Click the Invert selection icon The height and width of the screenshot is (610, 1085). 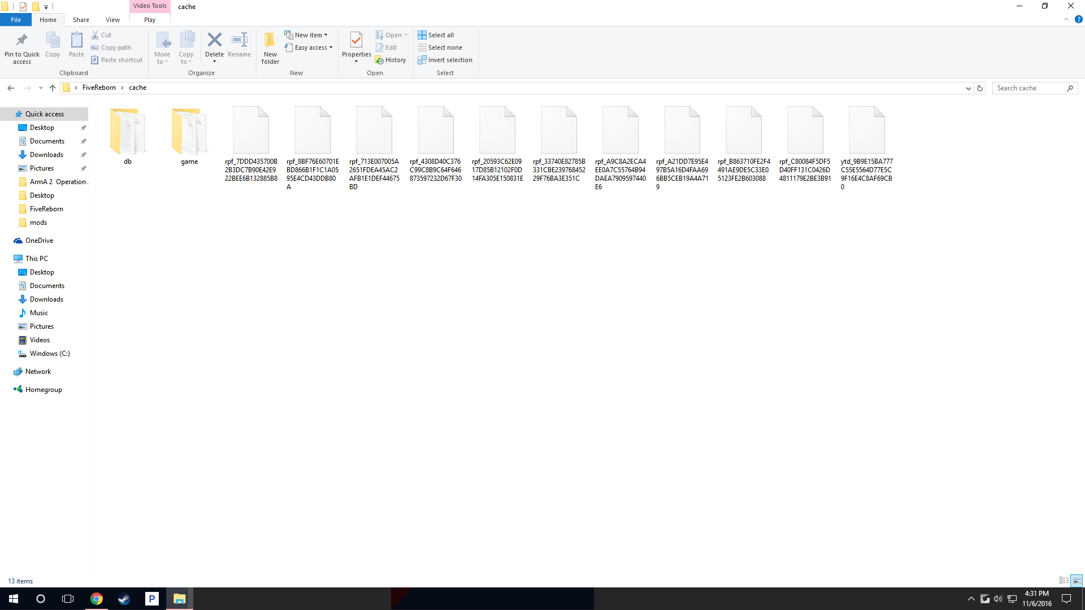pos(422,60)
